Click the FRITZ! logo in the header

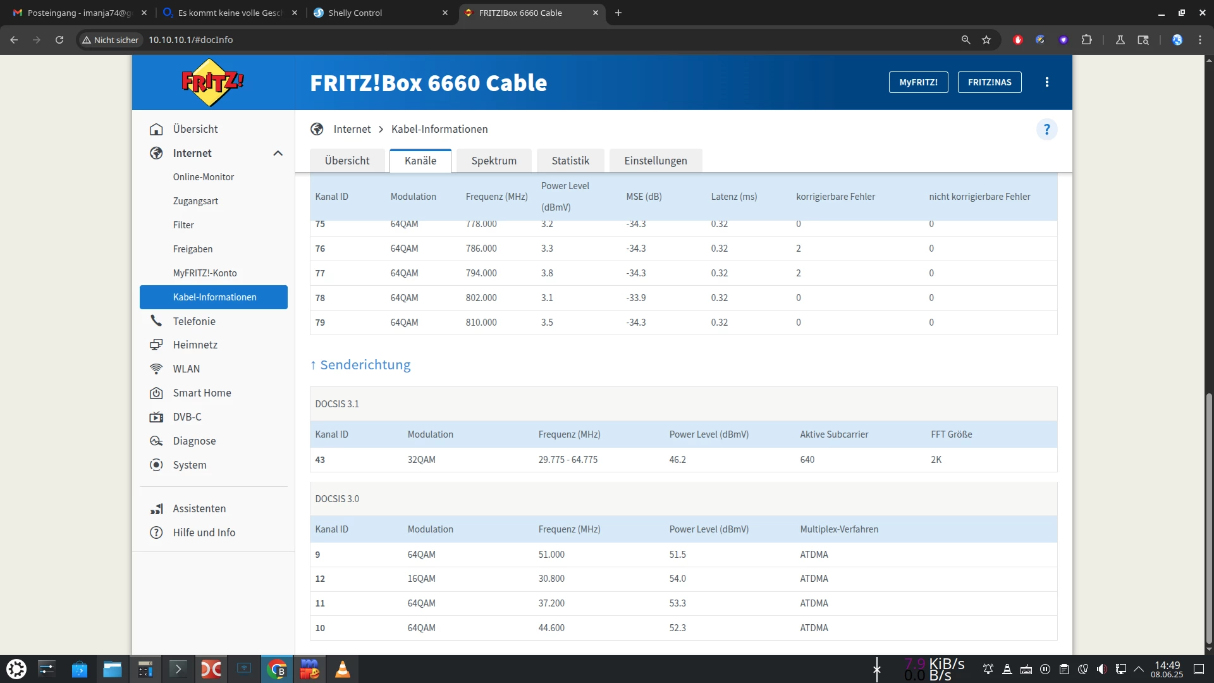212,82
